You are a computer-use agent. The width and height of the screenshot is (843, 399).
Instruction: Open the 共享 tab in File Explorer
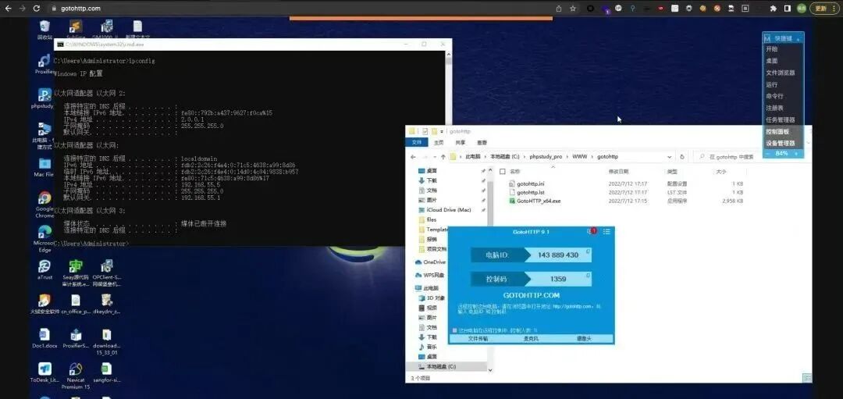coord(461,142)
